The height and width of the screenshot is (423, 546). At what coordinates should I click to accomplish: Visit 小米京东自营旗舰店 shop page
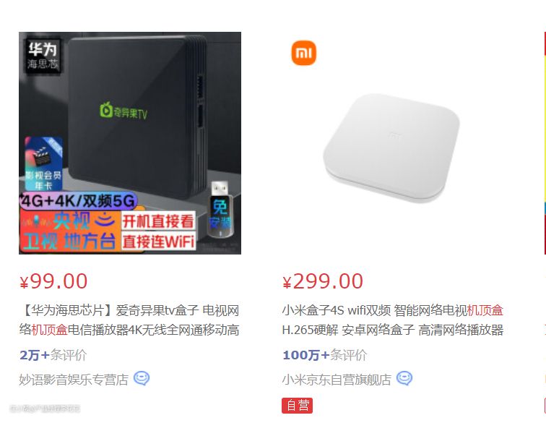(337, 379)
